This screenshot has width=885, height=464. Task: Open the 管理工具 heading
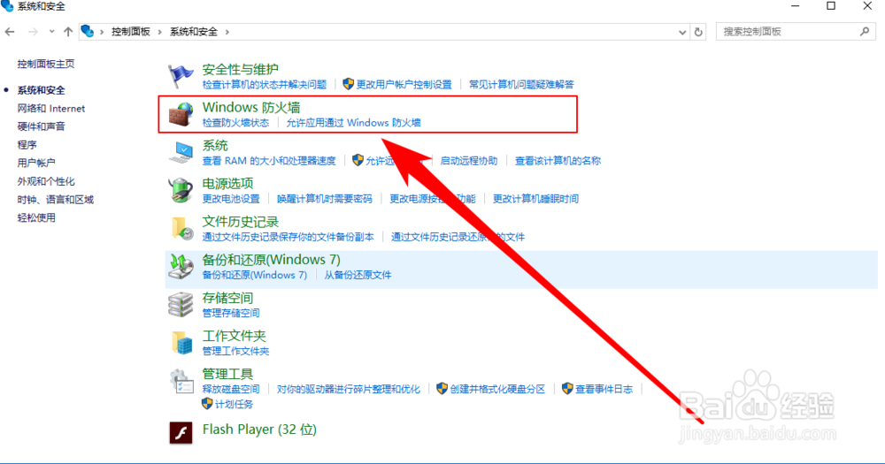click(227, 374)
